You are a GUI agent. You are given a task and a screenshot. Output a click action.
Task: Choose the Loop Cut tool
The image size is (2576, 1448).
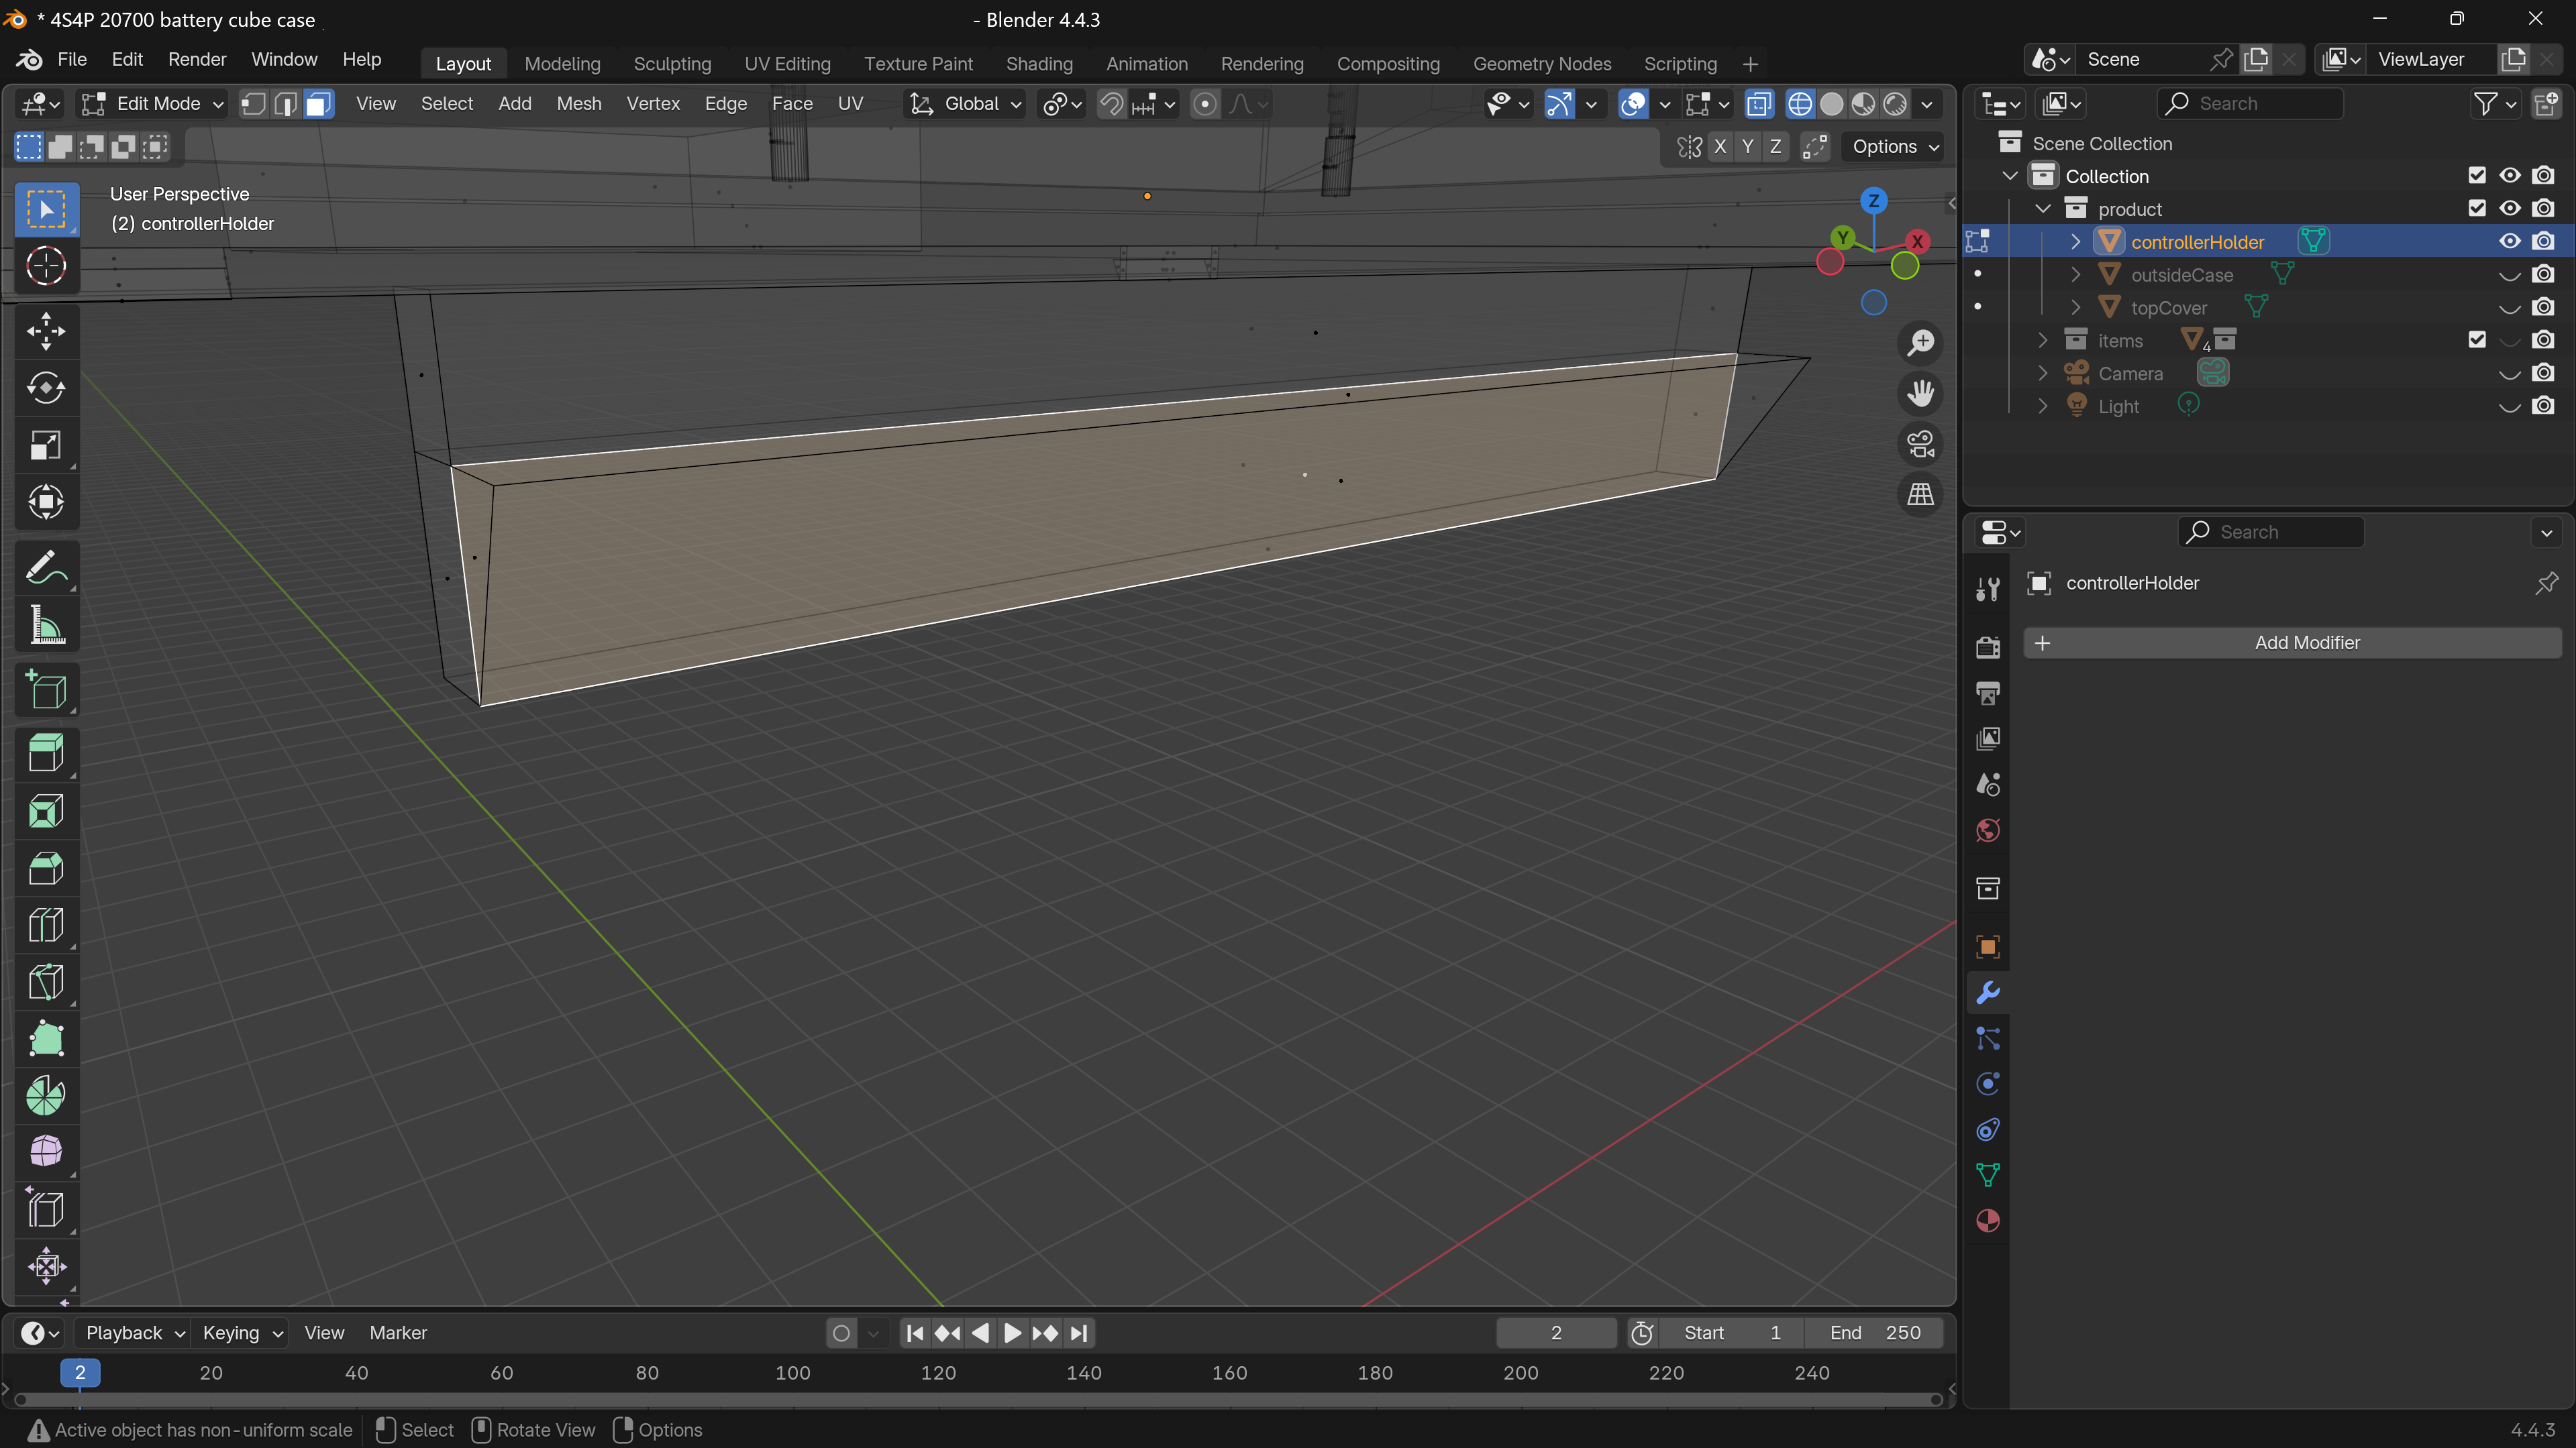46,924
